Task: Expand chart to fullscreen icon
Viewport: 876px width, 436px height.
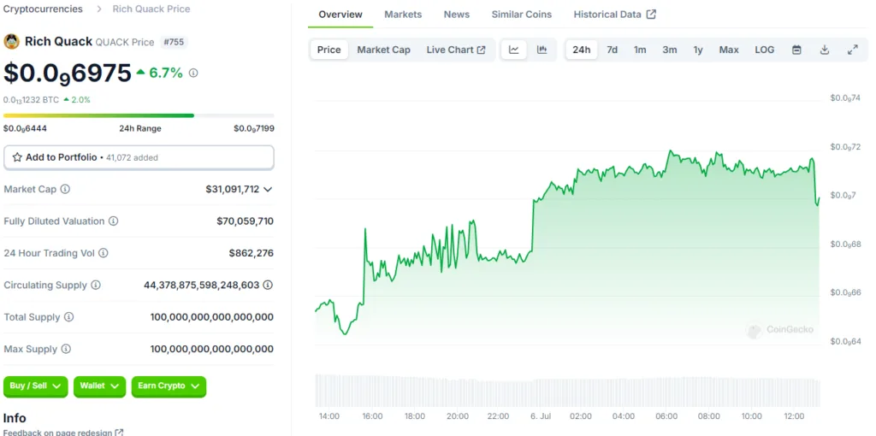Action: point(853,50)
